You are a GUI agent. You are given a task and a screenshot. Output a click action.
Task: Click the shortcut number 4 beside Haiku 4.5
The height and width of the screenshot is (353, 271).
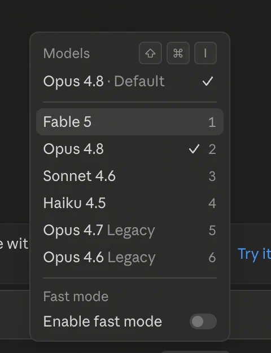[x=212, y=204]
